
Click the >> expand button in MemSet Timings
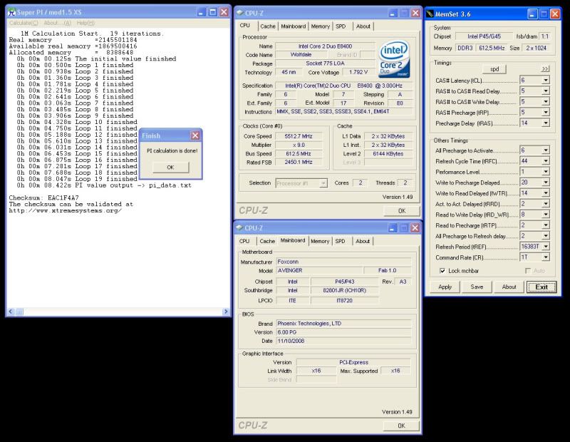click(x=545, y=68)
